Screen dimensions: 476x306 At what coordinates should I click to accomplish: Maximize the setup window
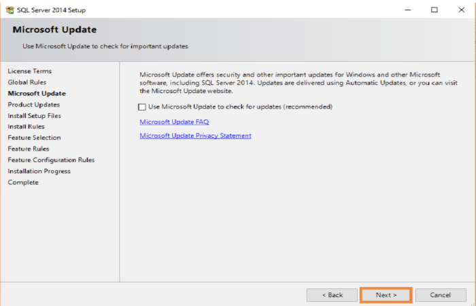pos(435,10)
